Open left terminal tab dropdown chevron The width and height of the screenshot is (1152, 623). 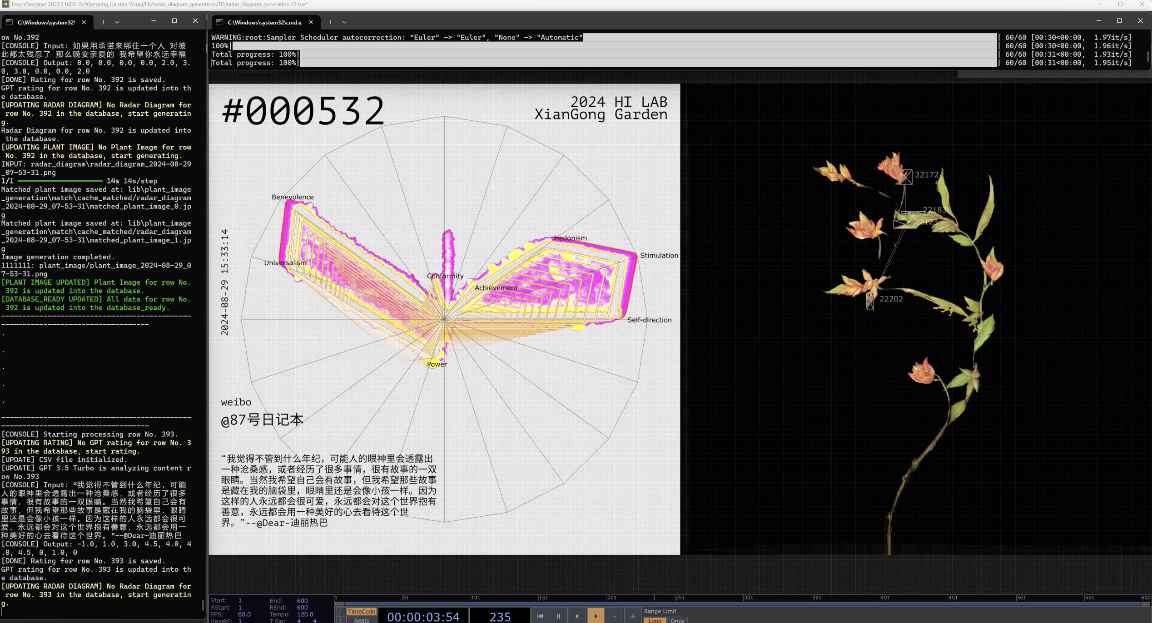(x=117, y=22)
